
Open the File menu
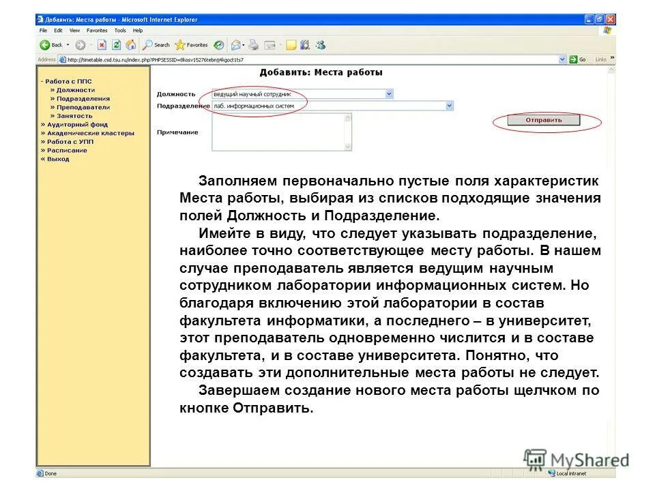tap(43, 31)
